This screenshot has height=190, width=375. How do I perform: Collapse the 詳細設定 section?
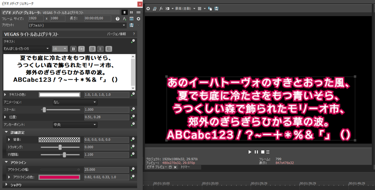point(6,132)
